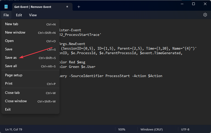Click 'New window' in the File menu
This screenshot has width=211, height=133.
(x=15, y=33)
